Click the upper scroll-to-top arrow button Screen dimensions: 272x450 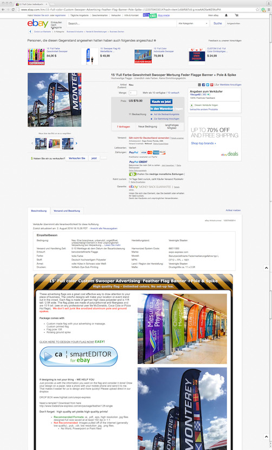266,268
